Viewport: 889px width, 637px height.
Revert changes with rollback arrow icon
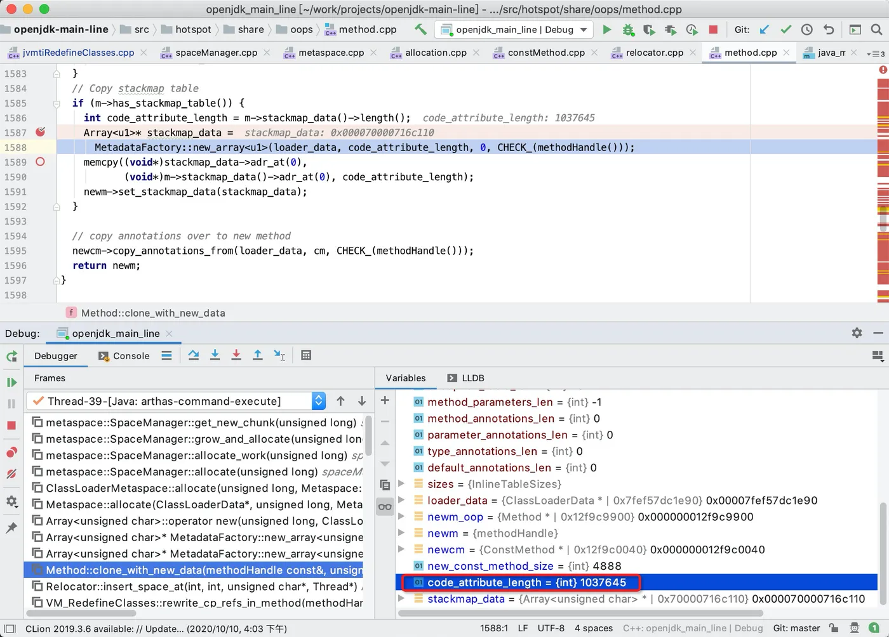tap(828, 29)
